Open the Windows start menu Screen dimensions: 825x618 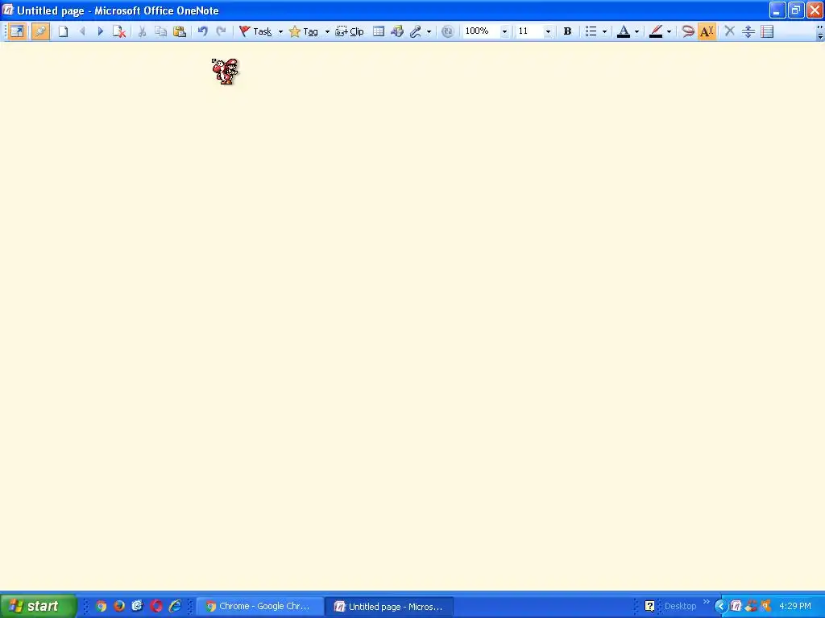tap(38, 606)
